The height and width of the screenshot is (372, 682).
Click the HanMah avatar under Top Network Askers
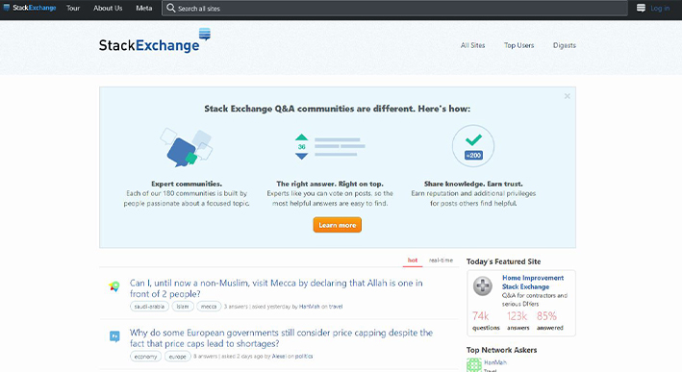pos(474,365)
